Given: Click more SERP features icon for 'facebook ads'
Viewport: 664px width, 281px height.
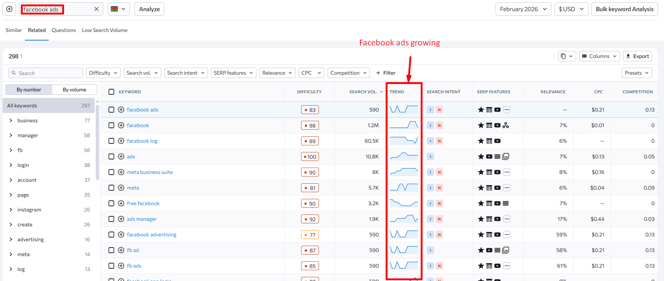Looking at the screenshot, I should point(507,110).
